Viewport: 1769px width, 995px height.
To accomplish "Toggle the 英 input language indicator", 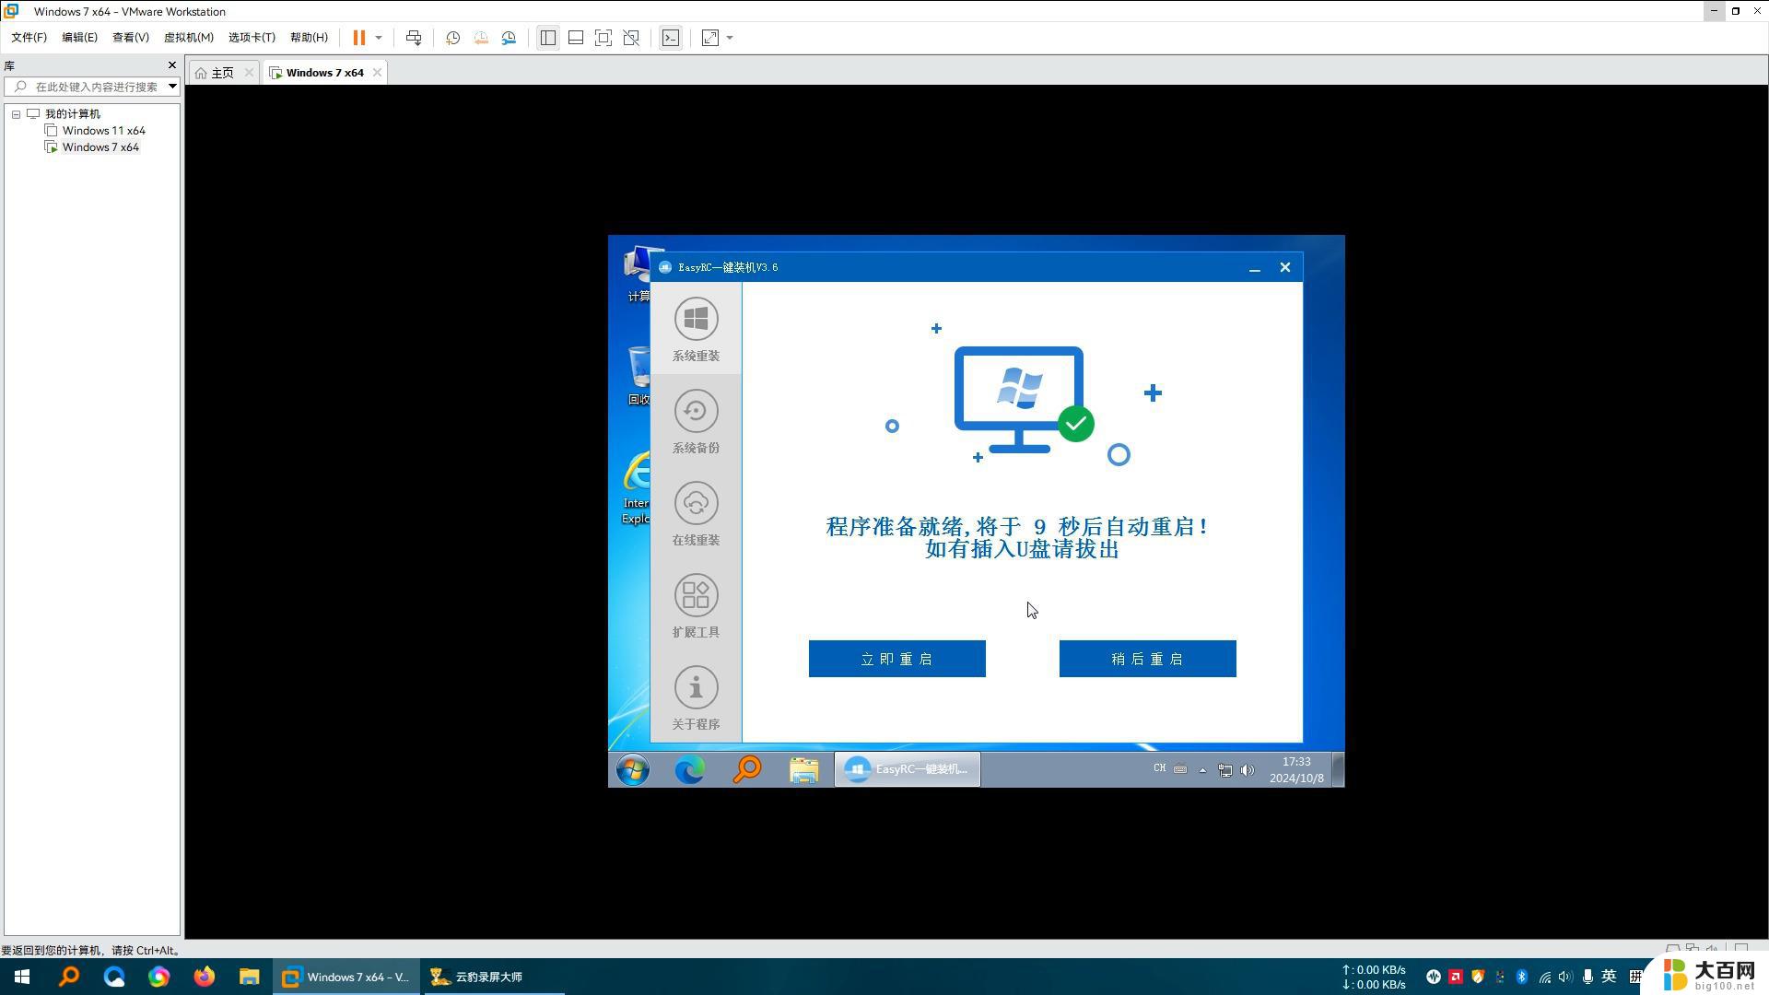I will (x=1609, y=977).
